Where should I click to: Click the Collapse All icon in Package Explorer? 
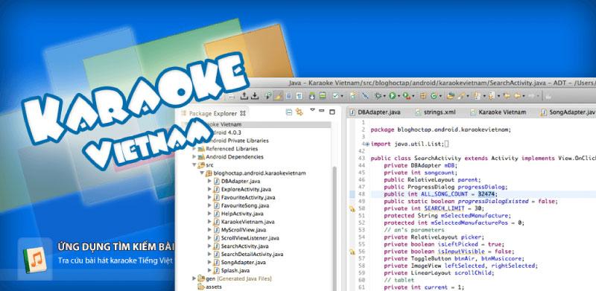click(289, 112)
